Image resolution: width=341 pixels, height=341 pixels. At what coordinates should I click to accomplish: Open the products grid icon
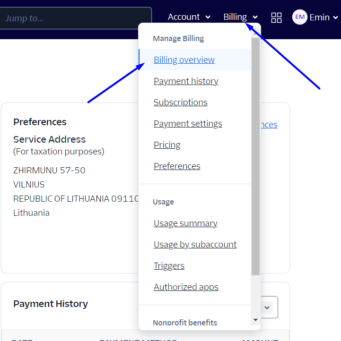point(276,17)
